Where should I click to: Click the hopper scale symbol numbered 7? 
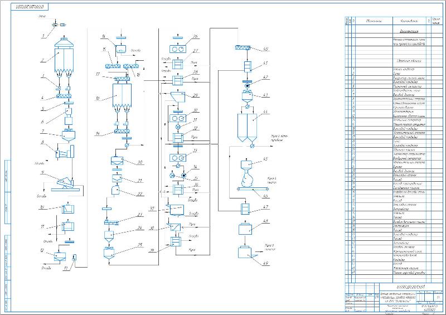[69, 136]
